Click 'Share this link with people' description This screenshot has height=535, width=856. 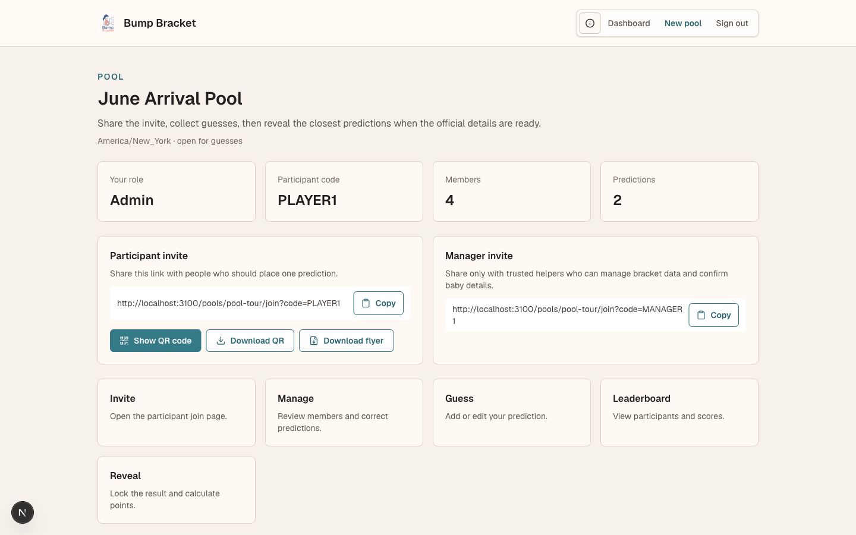224,273
